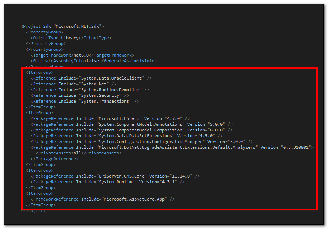Select the "4.3.1" version value

tap(168, 182)
